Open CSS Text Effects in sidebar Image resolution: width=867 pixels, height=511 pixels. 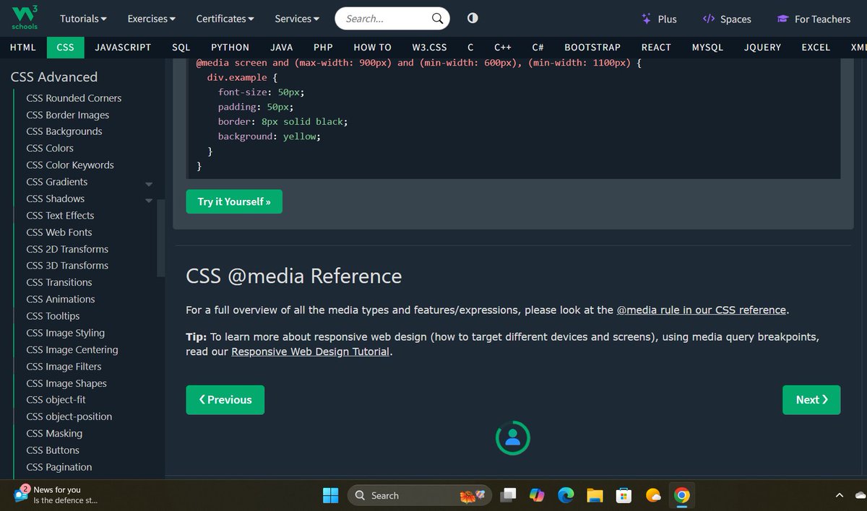60,215
